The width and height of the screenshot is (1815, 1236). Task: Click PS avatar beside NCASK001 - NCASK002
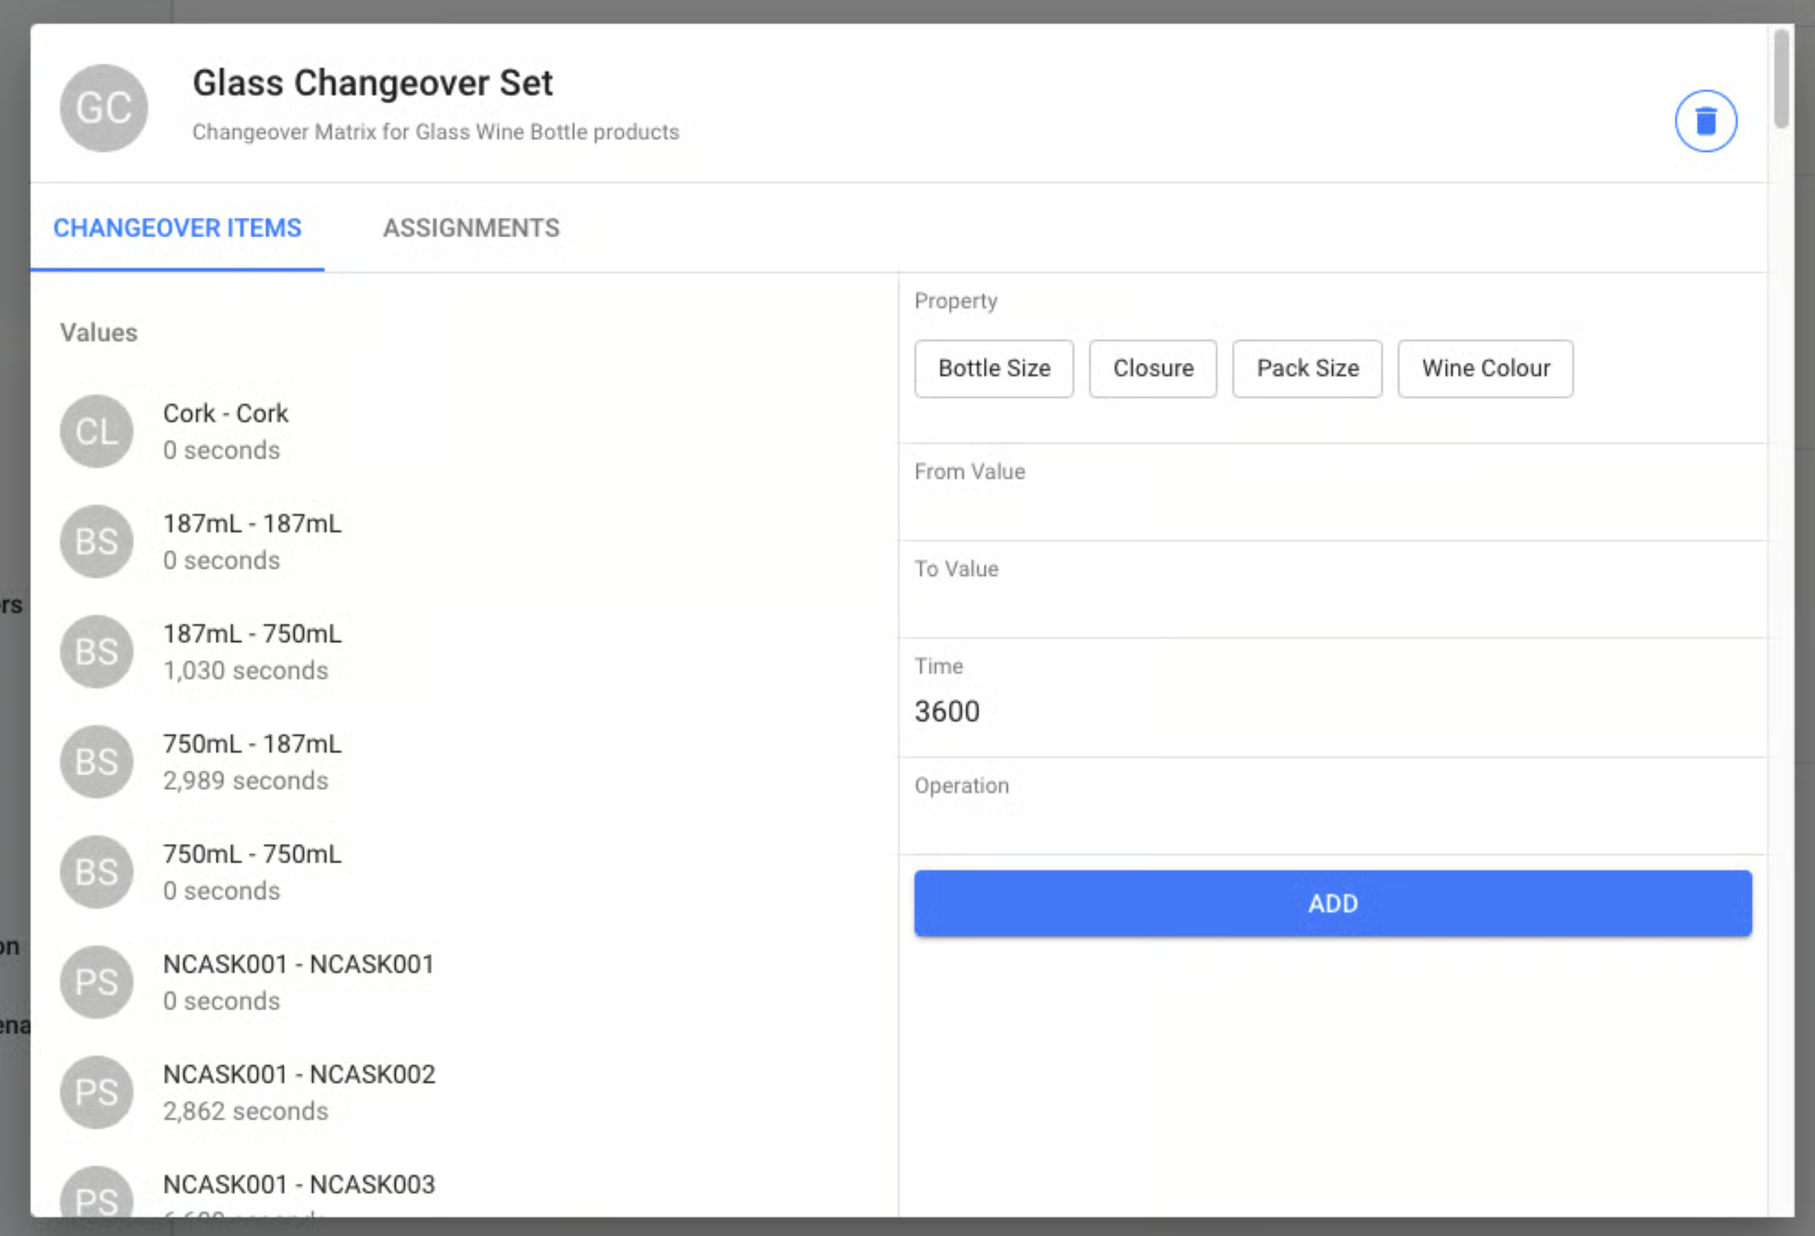click(97, 1092)
